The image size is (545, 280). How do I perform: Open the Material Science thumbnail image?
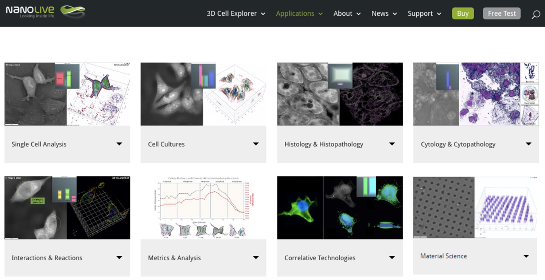(476, 208)
